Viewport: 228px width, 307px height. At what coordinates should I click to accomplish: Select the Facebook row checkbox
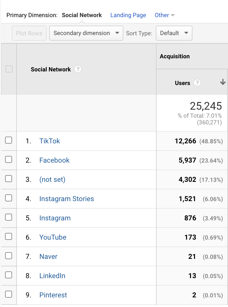9,159
